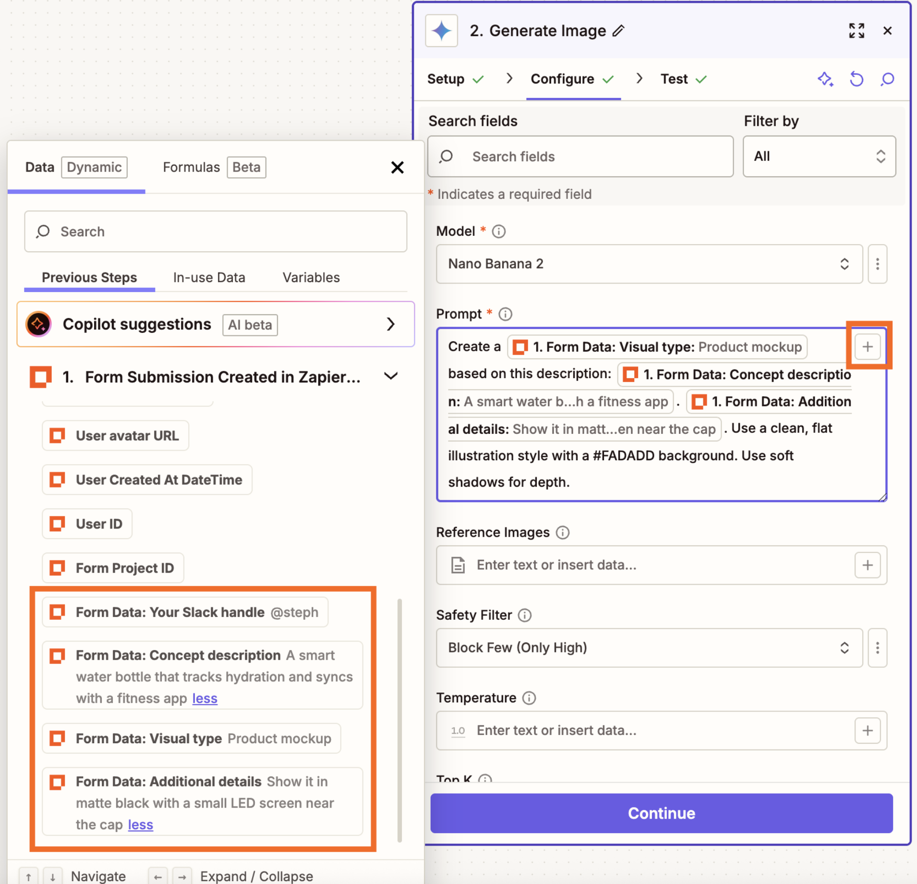This screenshot has width=917, height=884.
Task: Collapse the Form Submission Created step
Action: [x=391, y=376]
